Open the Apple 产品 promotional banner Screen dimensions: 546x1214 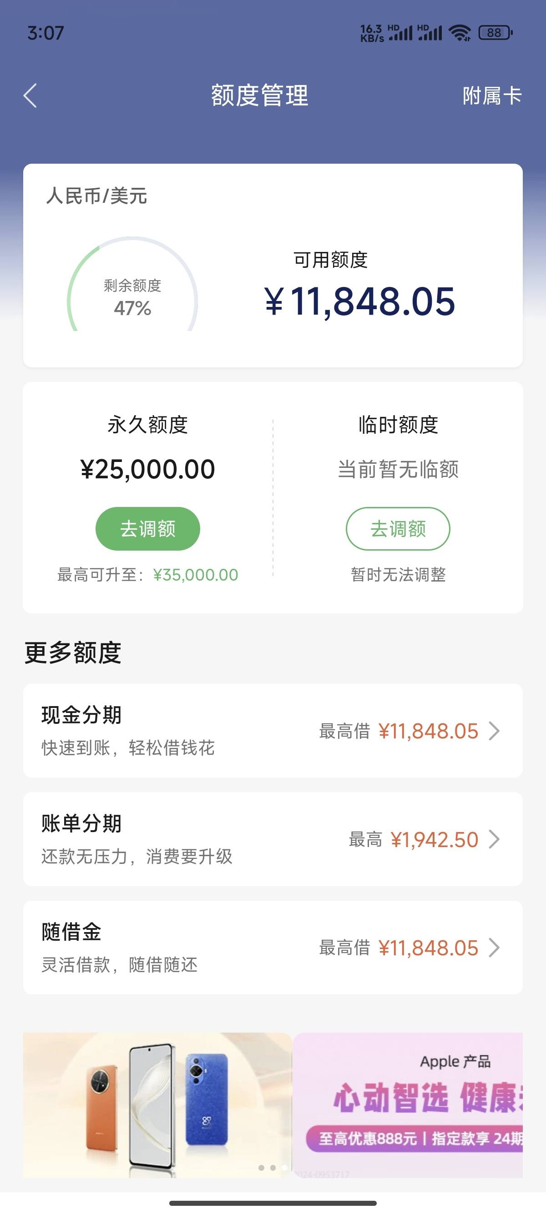408,1105
